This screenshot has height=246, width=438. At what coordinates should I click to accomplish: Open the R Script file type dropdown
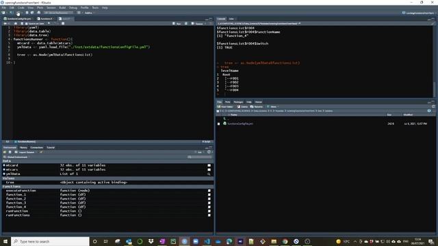207,141
